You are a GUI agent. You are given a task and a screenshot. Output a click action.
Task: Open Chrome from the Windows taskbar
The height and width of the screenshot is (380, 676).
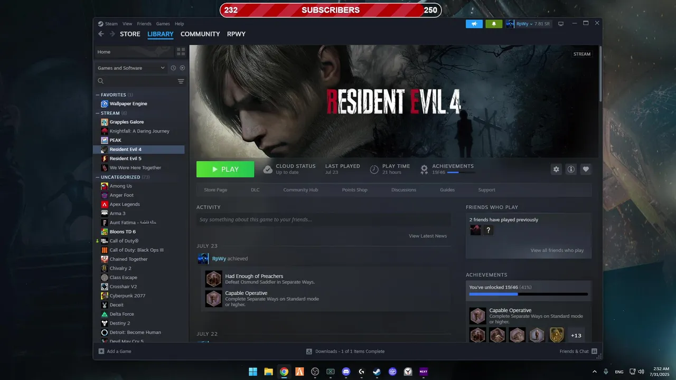click(284, 372)
